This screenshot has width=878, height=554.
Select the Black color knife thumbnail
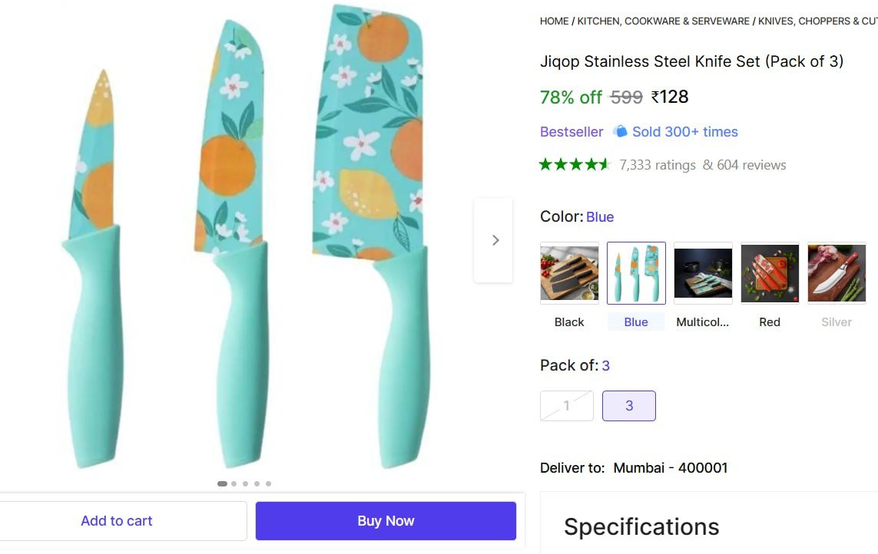(569, 273)
